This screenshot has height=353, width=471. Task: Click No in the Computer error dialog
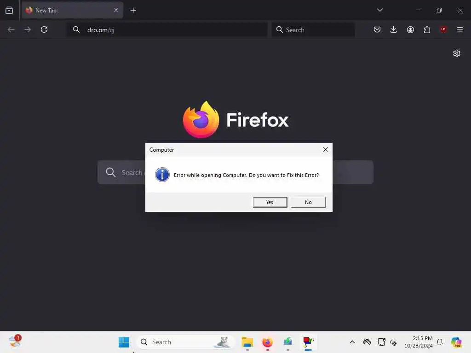click(308, 202)
